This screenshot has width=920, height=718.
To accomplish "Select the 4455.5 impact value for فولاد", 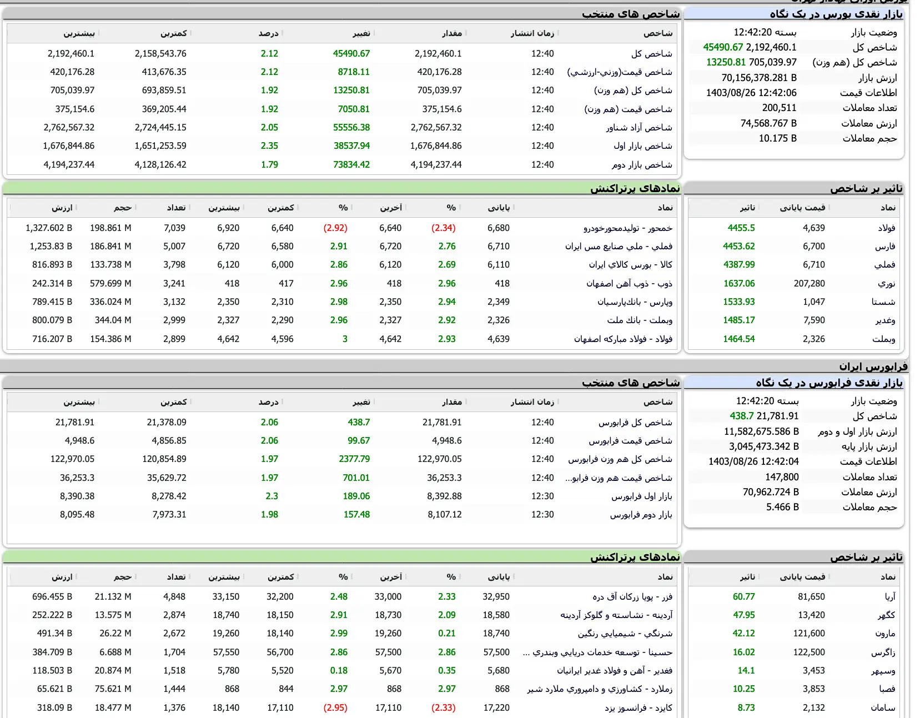I will pos(741,228).
